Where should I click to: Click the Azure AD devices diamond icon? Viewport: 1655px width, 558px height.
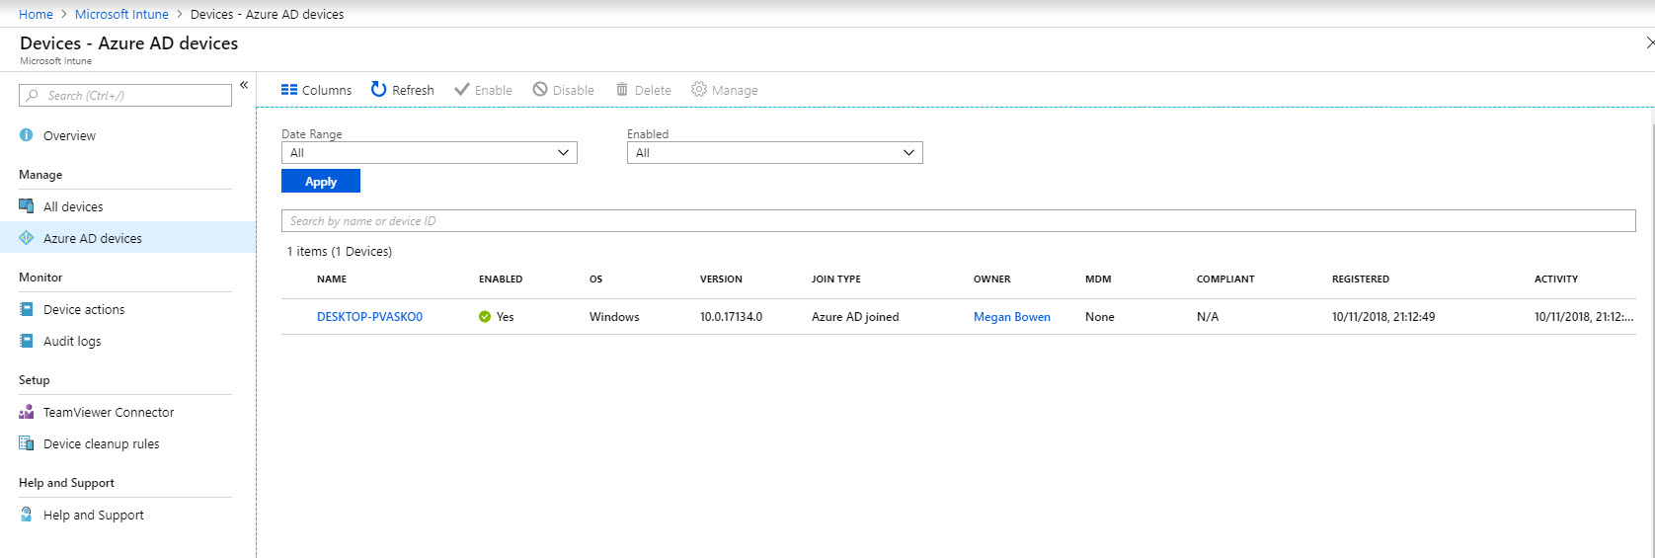click(x=27, y=238)
